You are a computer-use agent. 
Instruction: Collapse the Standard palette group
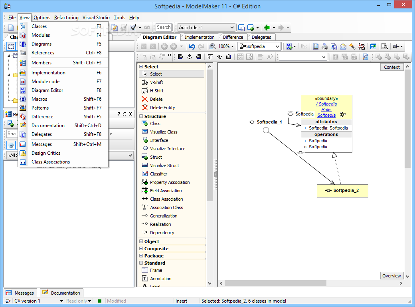[x=141, y=263]
